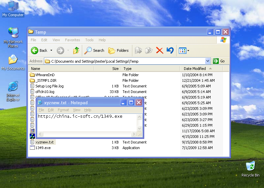The height and width of the screenshot is (188, 264).
Task: Select the Recycle Bin desktop icon
Action: point(250,169)
